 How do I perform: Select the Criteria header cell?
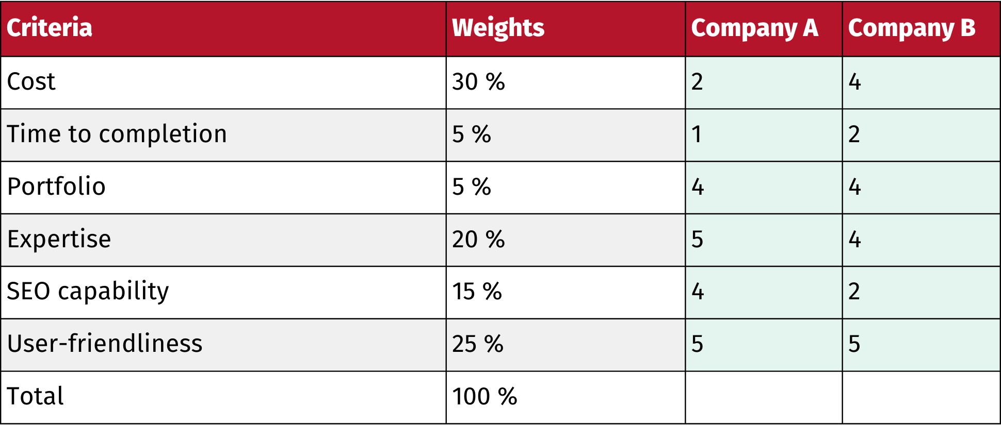pos(223,28)
